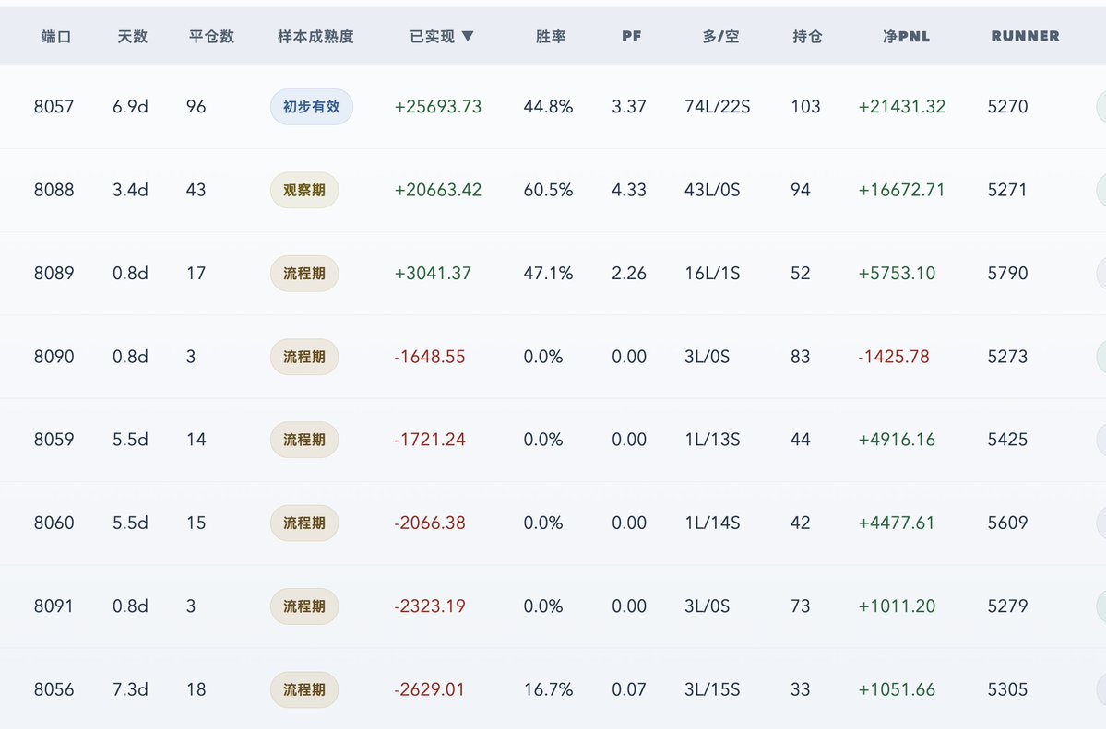The image size is (1106, 729).
Task: Click net PNL +5753.10
Action: pyautogui.click(x=897, y=273)
